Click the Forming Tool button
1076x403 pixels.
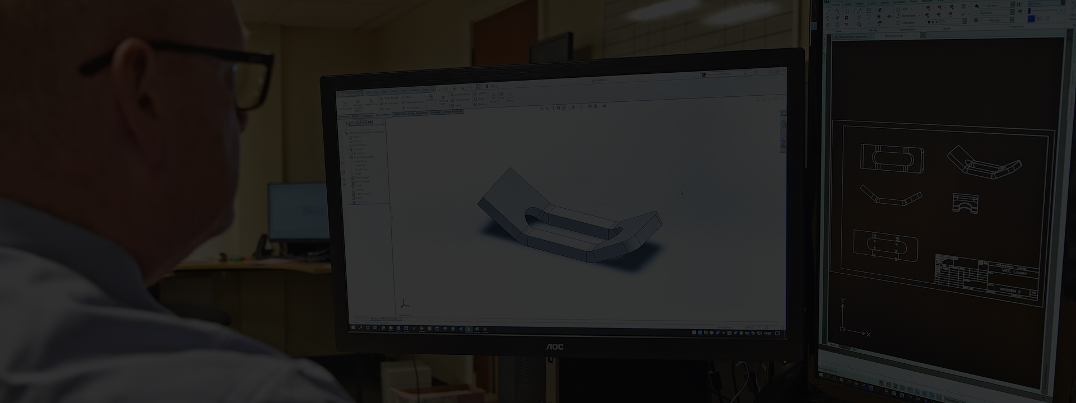click(443, 101)
